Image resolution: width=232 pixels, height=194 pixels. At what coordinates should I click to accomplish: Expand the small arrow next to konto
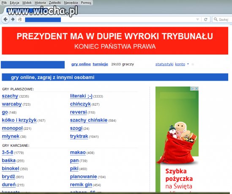(x=188, y=64)
